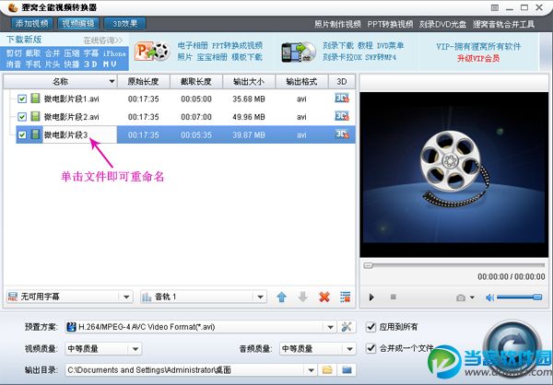Browse output folder with yellow folder icon
The height and width of the screenshot is (385, 553).
coord(327,370)
